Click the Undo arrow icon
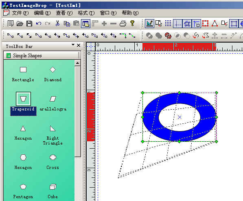 pyautogui.click(x=39, y=24)
